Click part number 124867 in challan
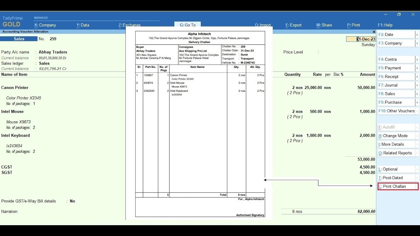Image resolution: width=420 pixels, height=236 pixels. click(x=148, y=75)
